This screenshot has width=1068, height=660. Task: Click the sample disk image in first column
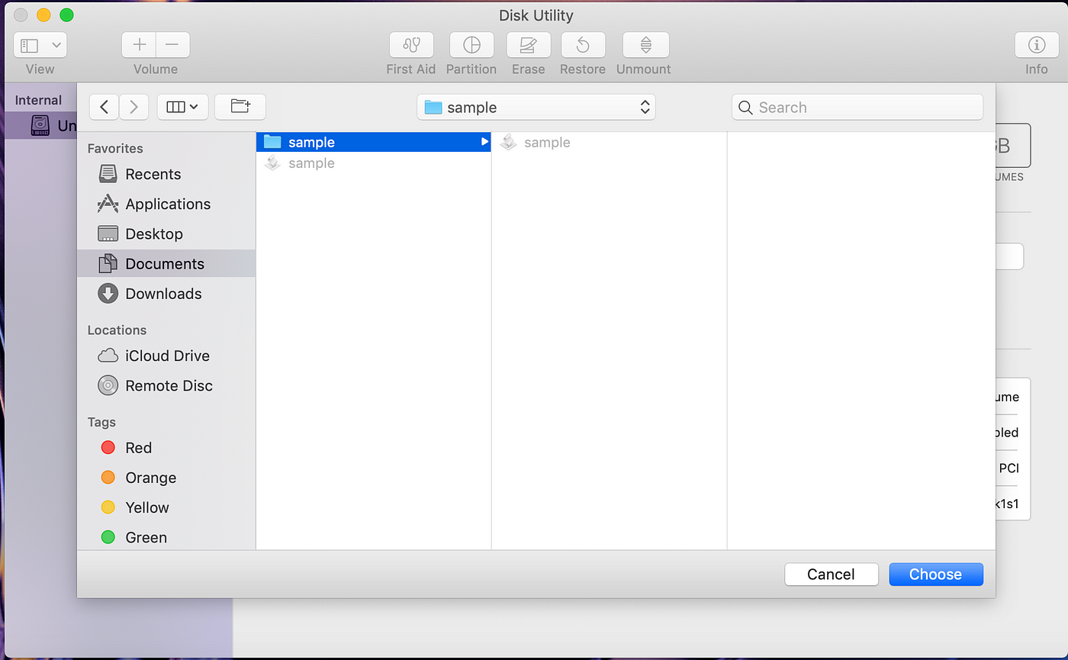pos(373,163)
